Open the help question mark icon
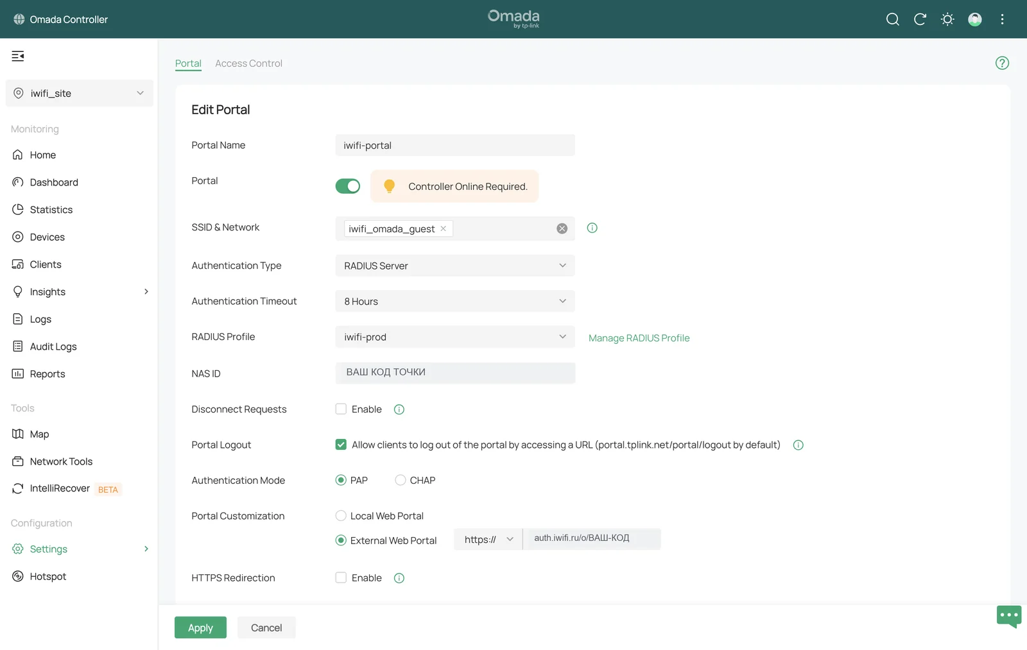 point(1002,63)
